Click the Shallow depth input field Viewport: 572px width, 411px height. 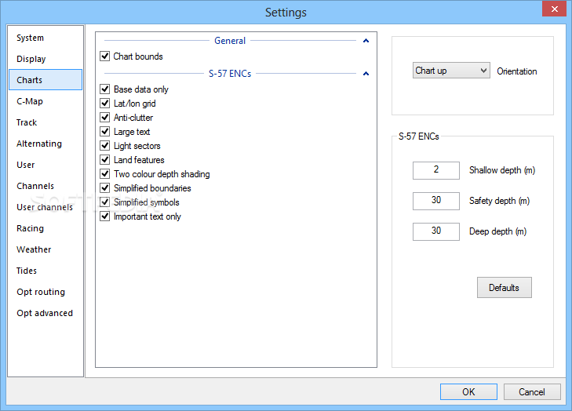coord(436,170)
